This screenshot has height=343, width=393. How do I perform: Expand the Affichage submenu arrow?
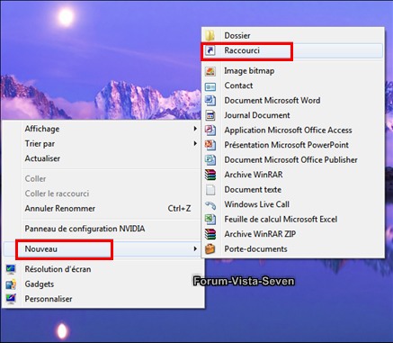195,129
